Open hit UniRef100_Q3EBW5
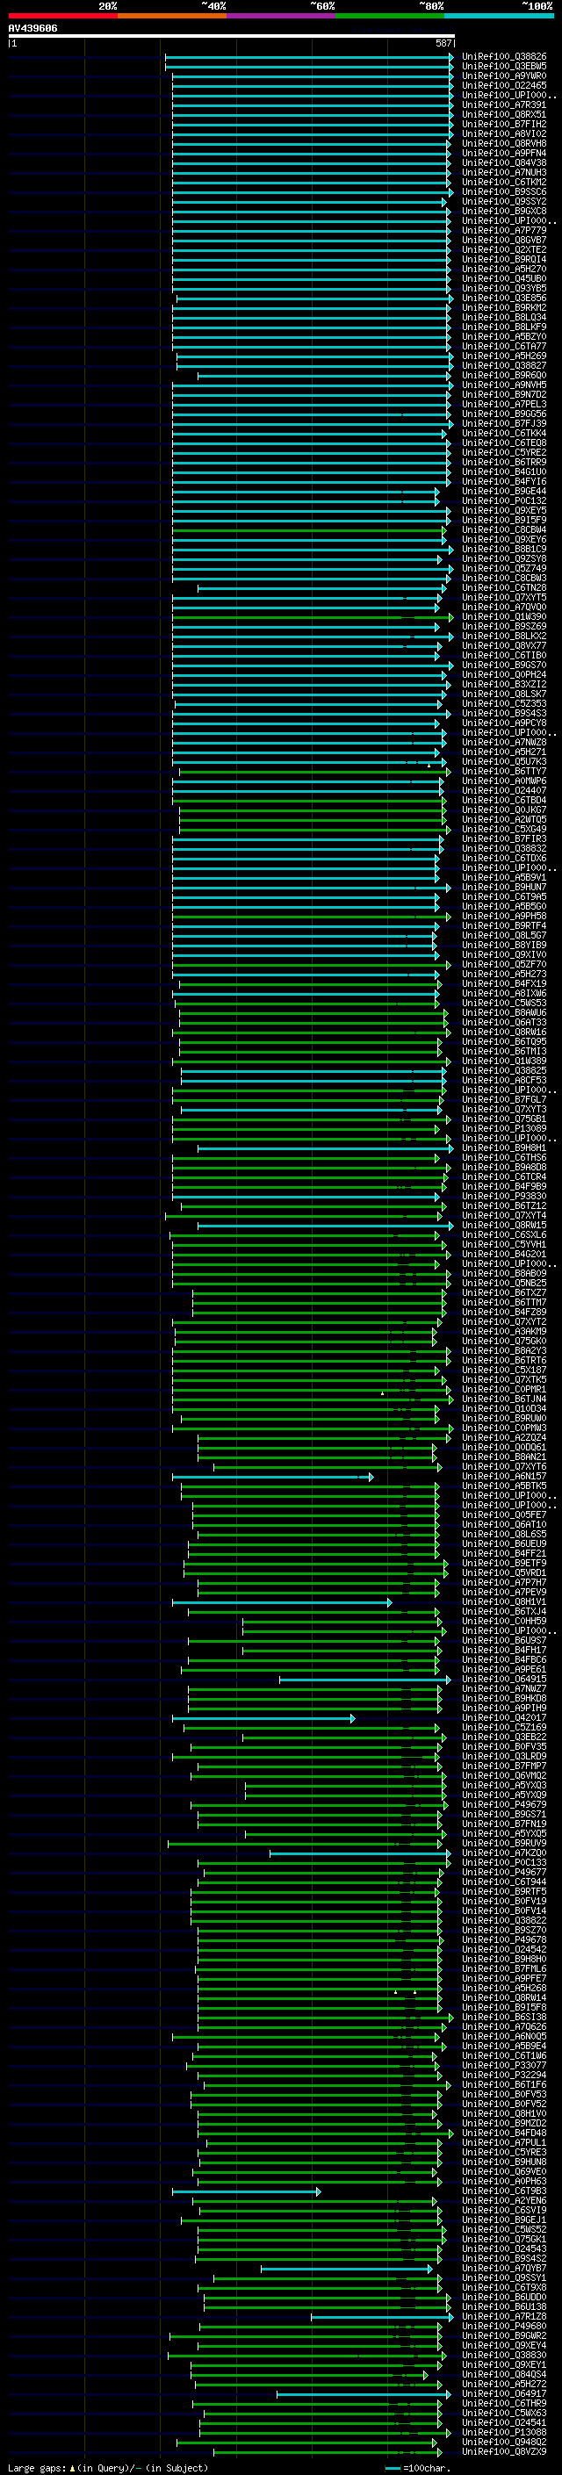 pyautogui.click(x=504, y=67)
